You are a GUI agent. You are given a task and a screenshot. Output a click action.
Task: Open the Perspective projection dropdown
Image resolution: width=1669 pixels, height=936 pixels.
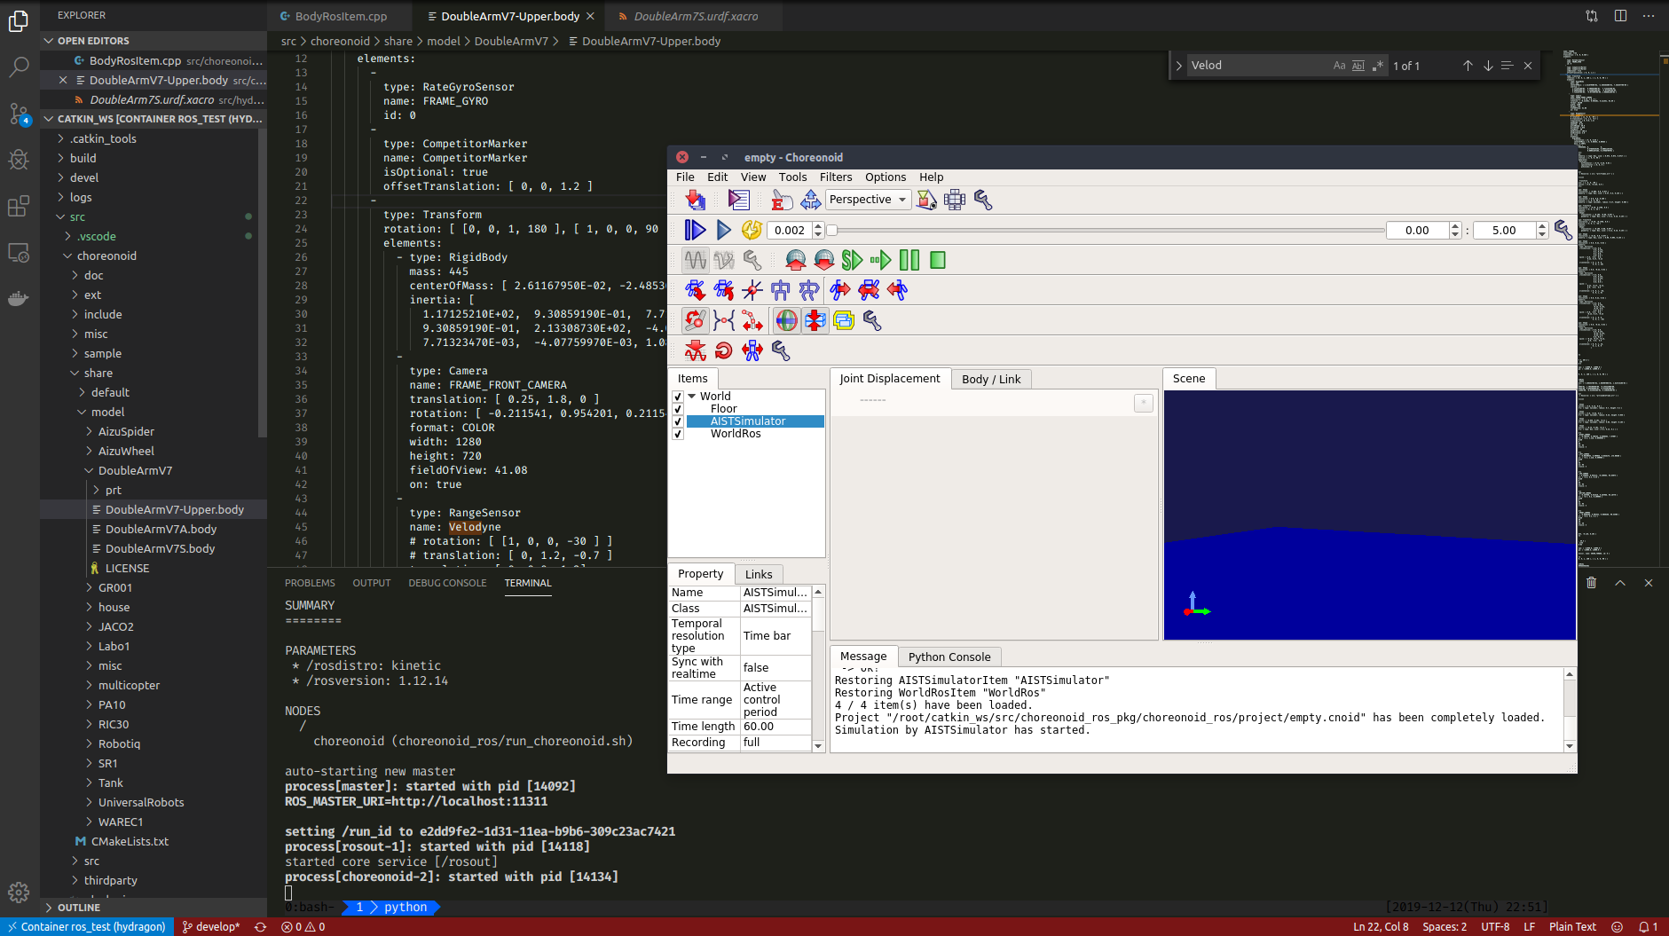click(867, 199)
